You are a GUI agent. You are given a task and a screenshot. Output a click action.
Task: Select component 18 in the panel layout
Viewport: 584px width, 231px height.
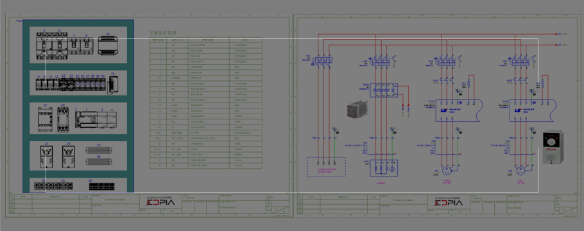coord(108,46)
